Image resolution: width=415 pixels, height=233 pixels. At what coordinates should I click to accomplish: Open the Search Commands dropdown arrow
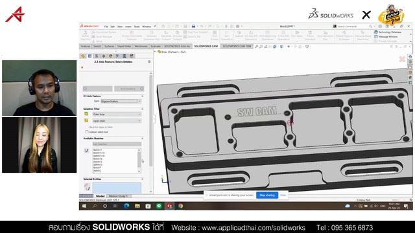click(x=374, y=27)
